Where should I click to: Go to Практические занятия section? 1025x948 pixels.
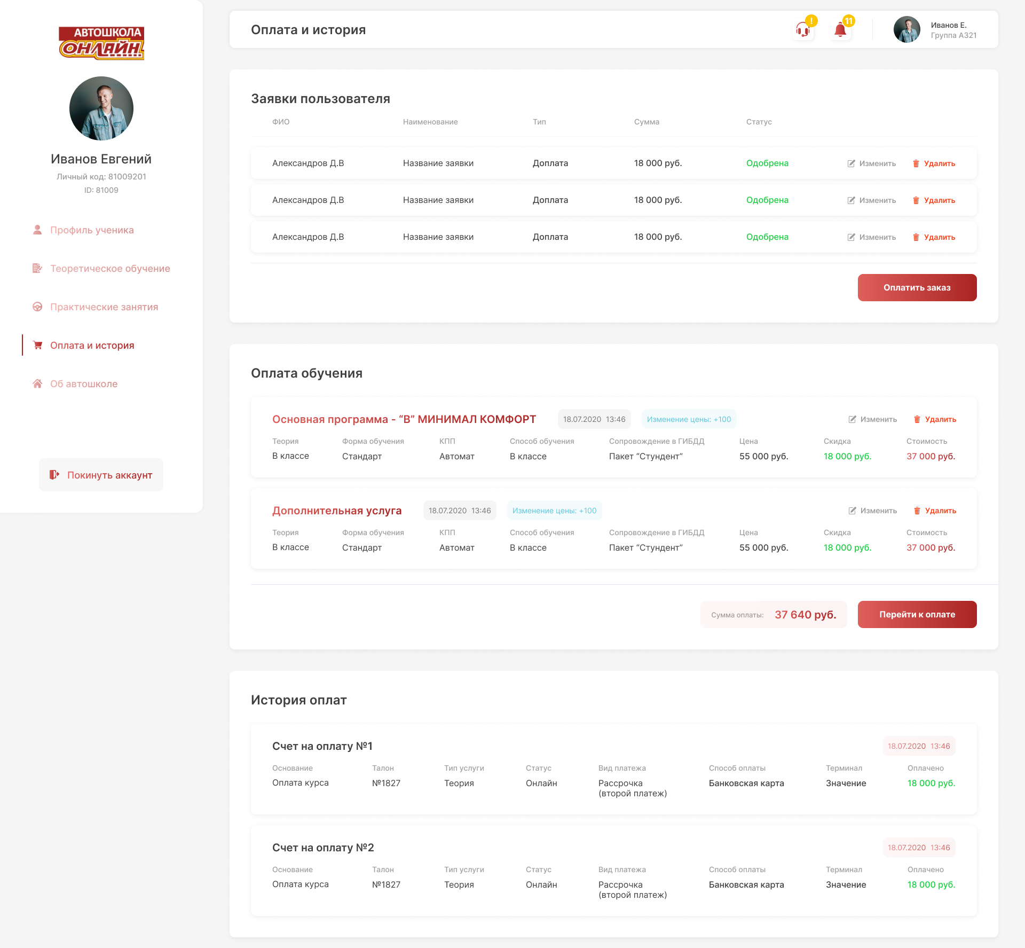click(104, 307)
